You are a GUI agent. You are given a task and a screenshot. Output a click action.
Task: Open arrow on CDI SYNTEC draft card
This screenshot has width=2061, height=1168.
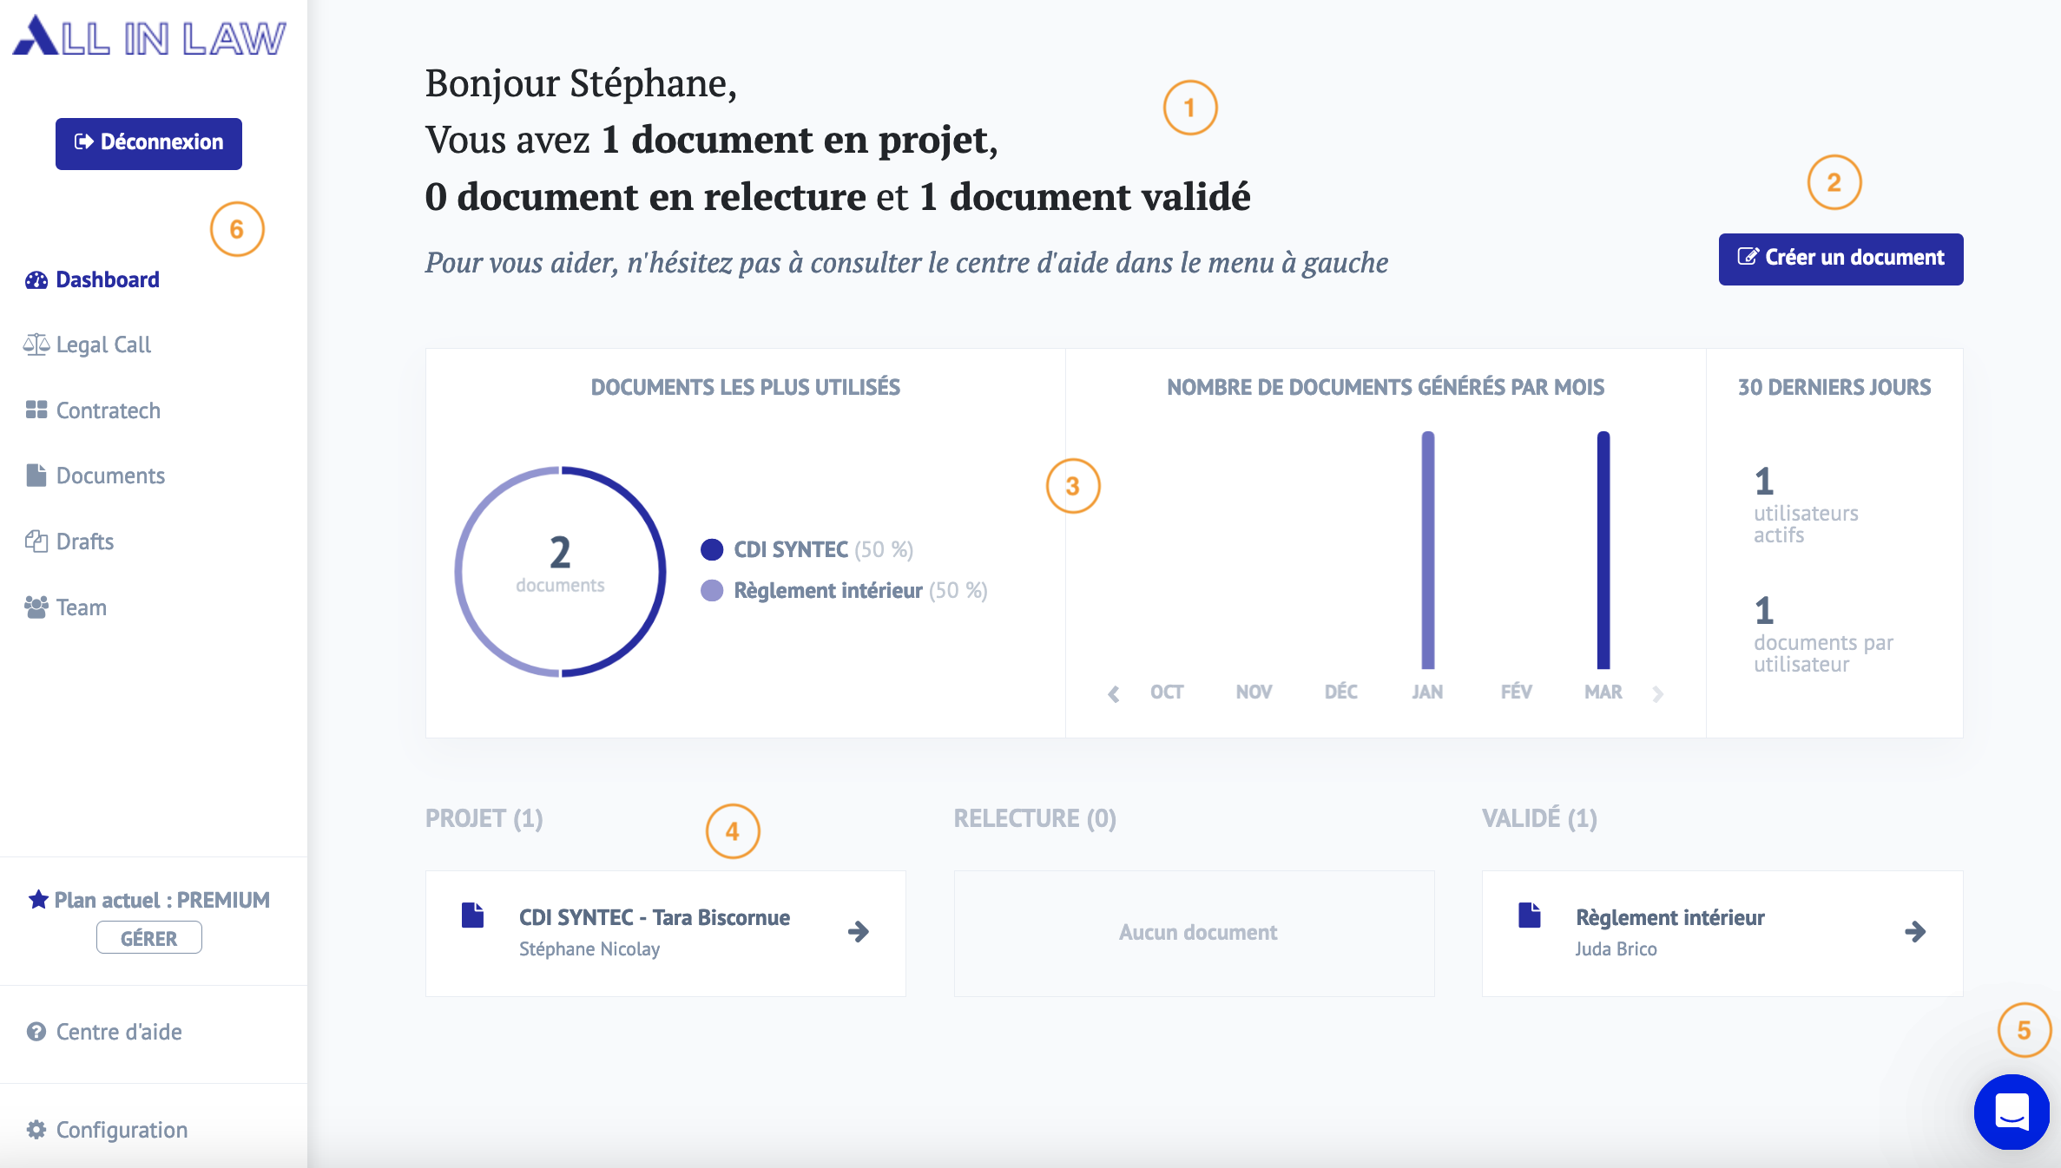pyautogui.click(x=859, y=932)
